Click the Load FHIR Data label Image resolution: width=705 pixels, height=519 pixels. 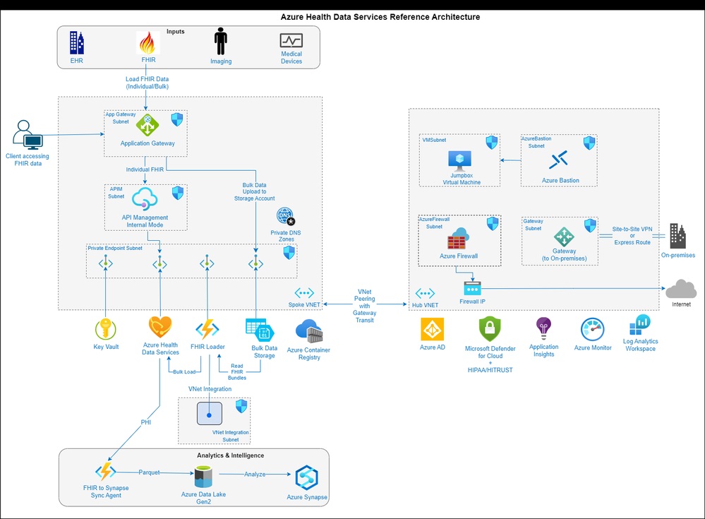[146, 79]
